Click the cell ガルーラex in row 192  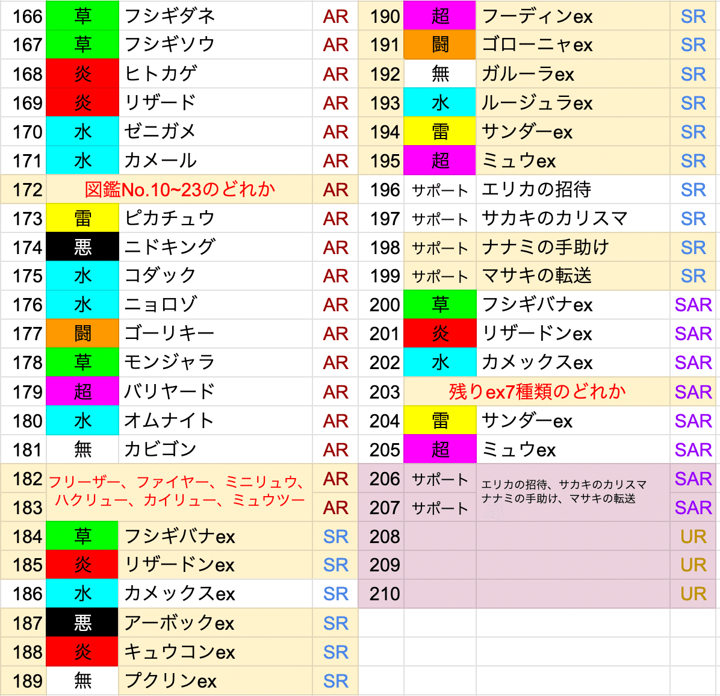(573, 74)
